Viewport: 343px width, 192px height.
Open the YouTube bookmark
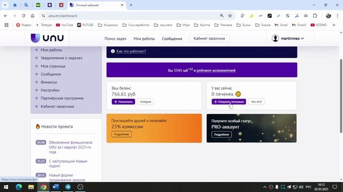click(x=64, y=25)
